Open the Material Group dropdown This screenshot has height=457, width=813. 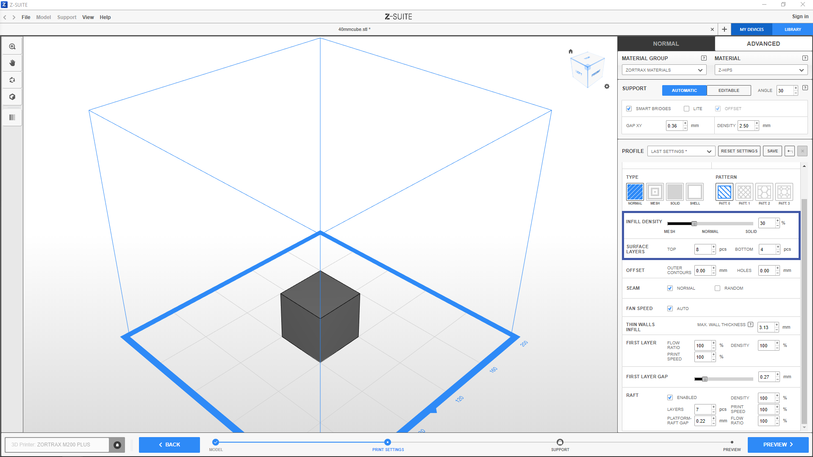[663, 70]
